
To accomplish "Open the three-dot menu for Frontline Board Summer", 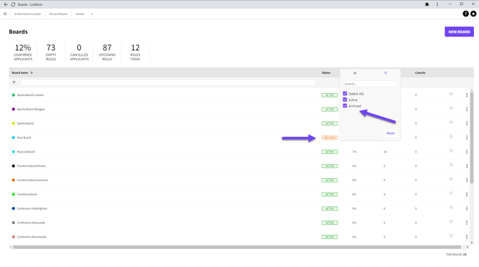I will 467,180.
